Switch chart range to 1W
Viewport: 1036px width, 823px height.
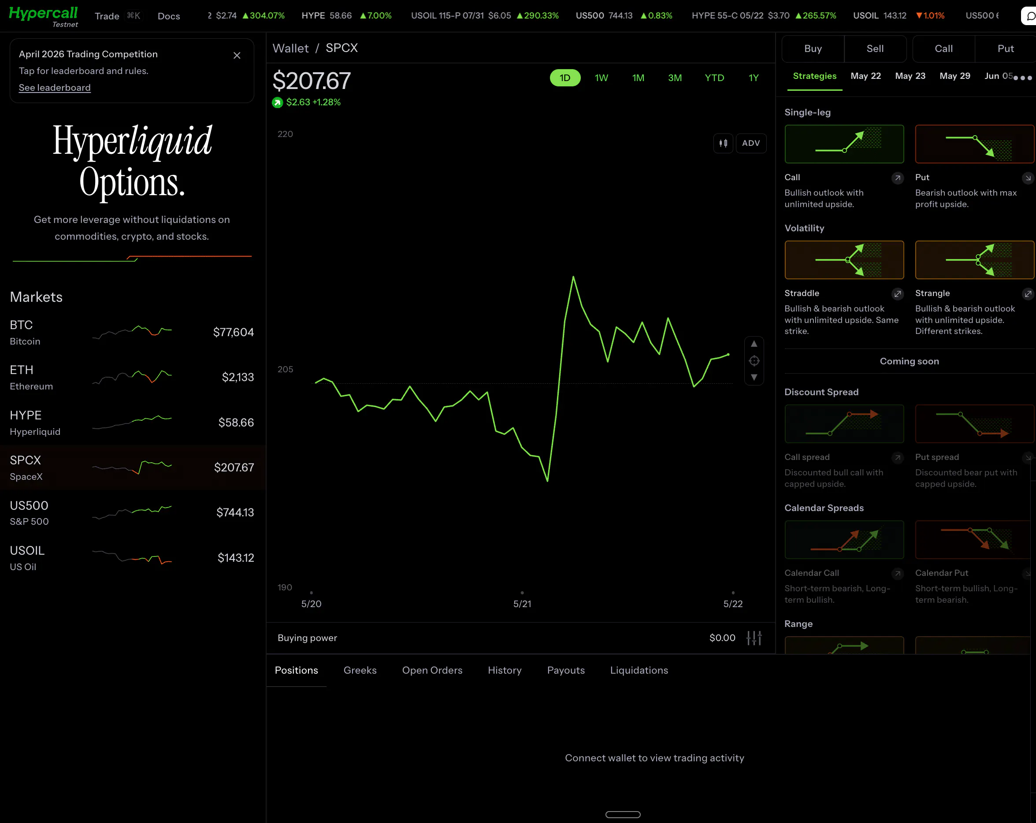(601, 78)
